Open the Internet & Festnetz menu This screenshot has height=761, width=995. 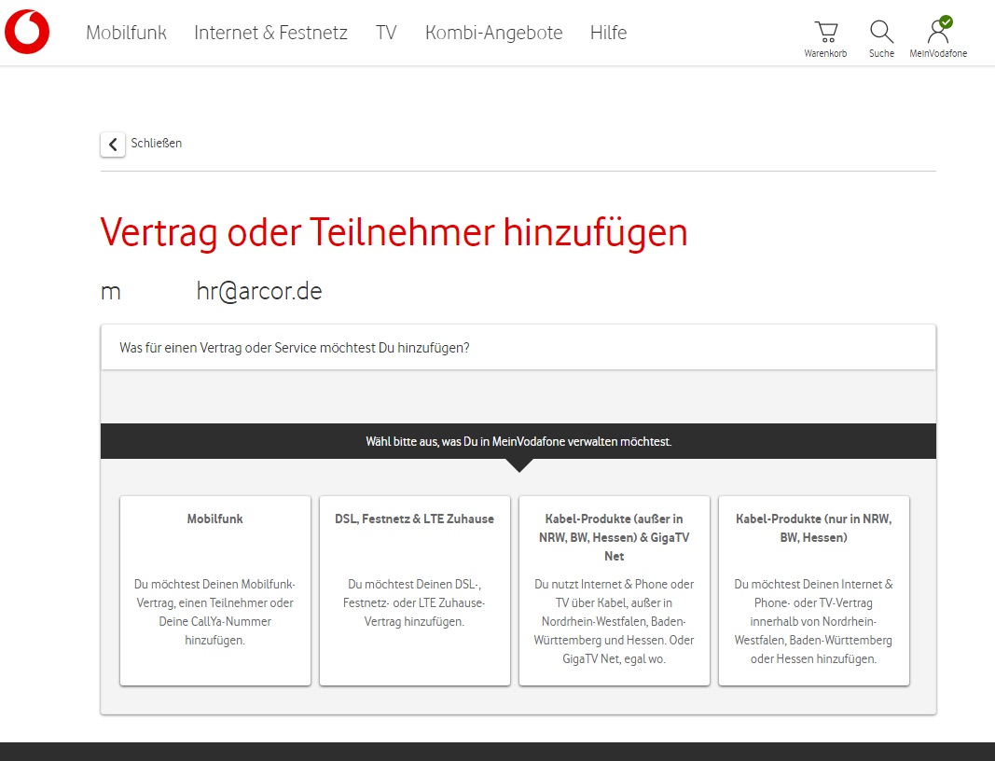pyautogui.click(x=270, y=33)
